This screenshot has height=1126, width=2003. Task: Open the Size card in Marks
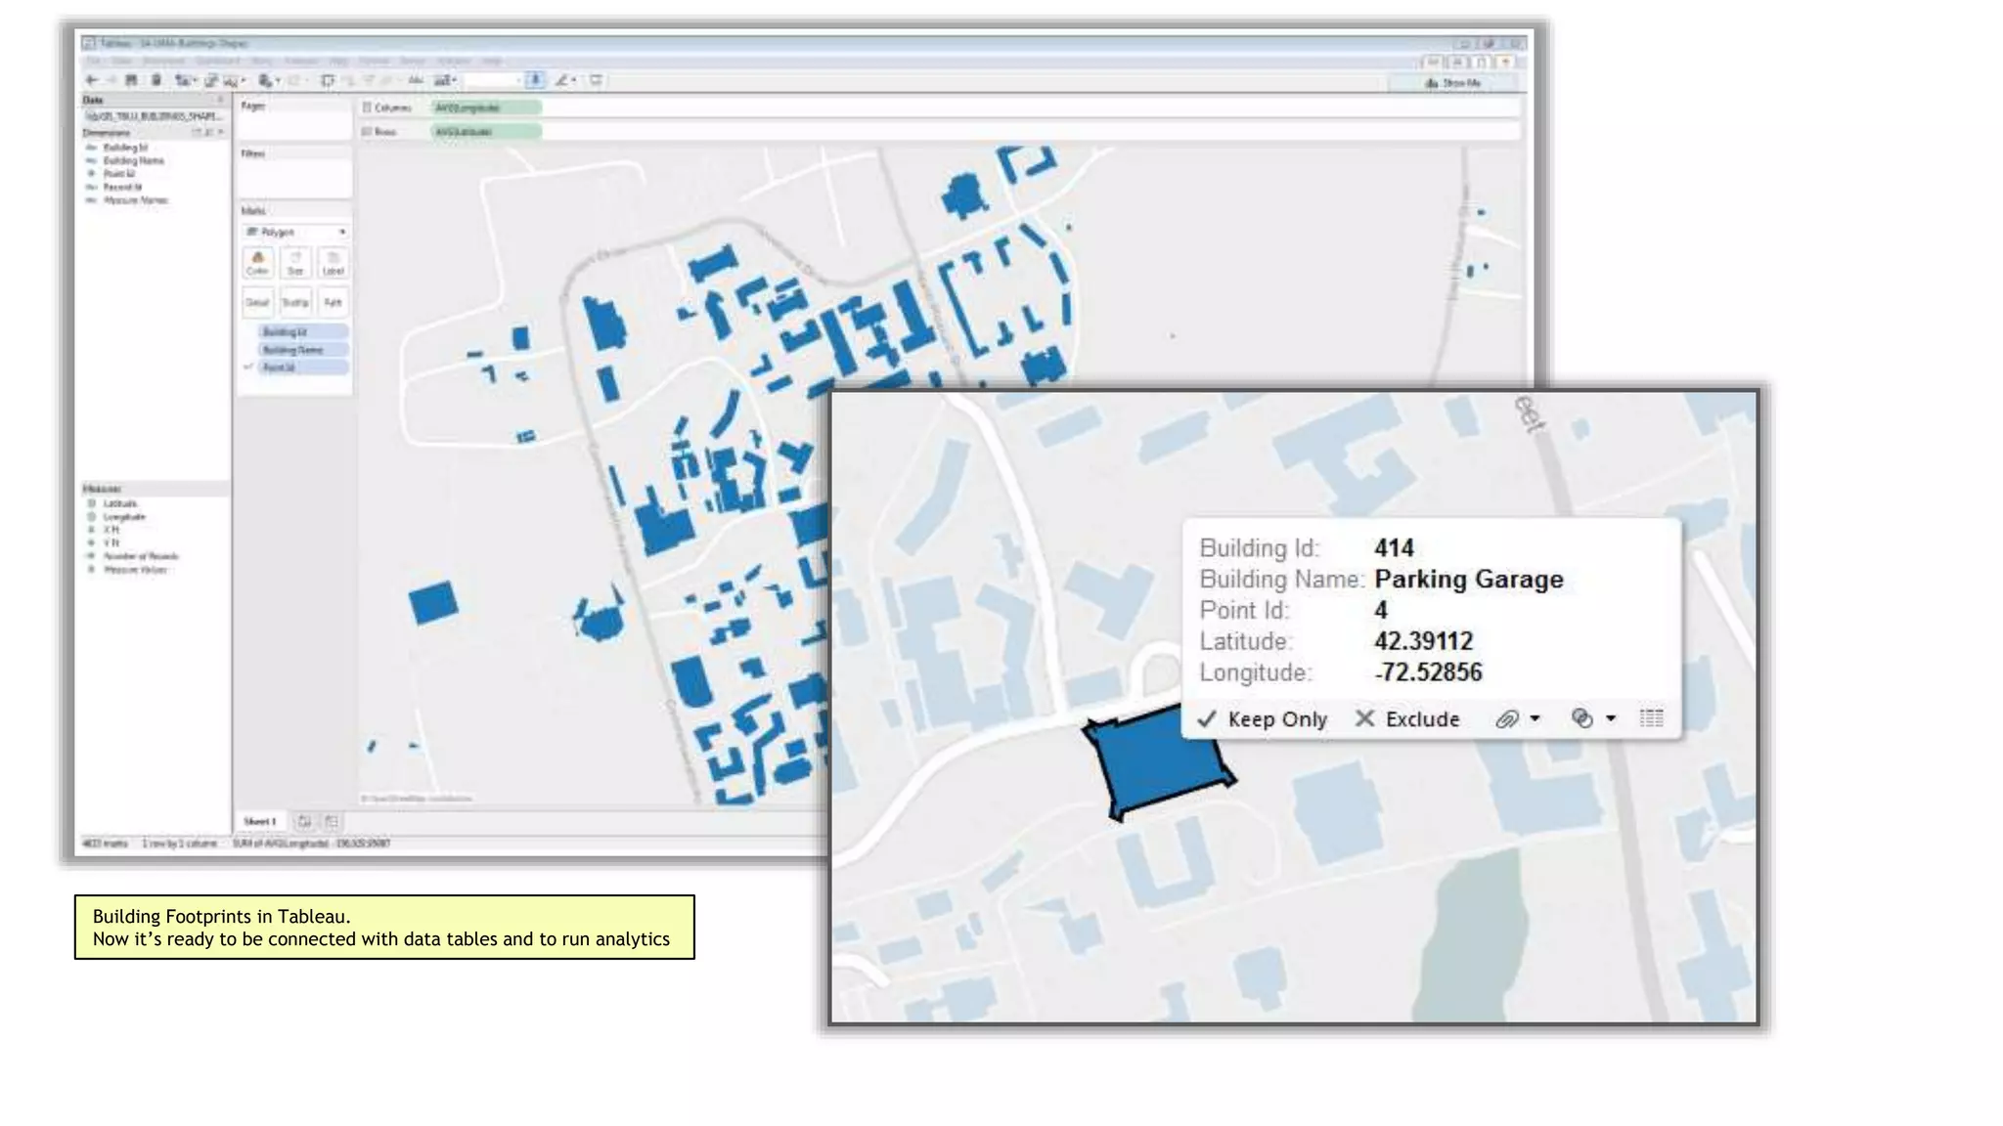295,263
